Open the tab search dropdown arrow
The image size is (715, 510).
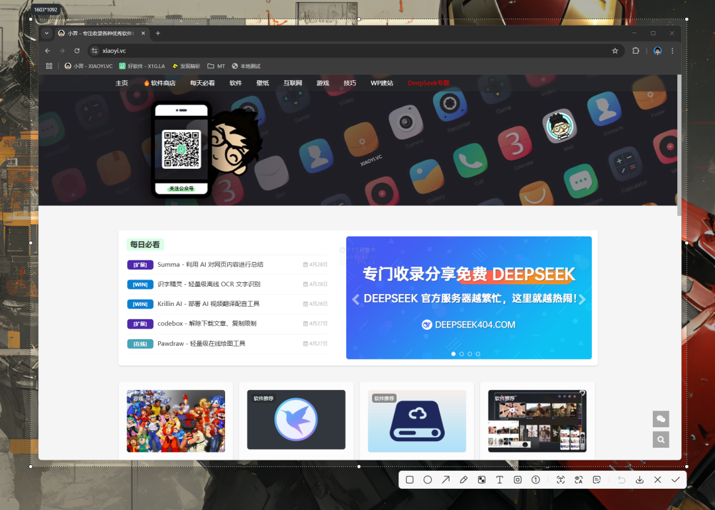(46, 33)
